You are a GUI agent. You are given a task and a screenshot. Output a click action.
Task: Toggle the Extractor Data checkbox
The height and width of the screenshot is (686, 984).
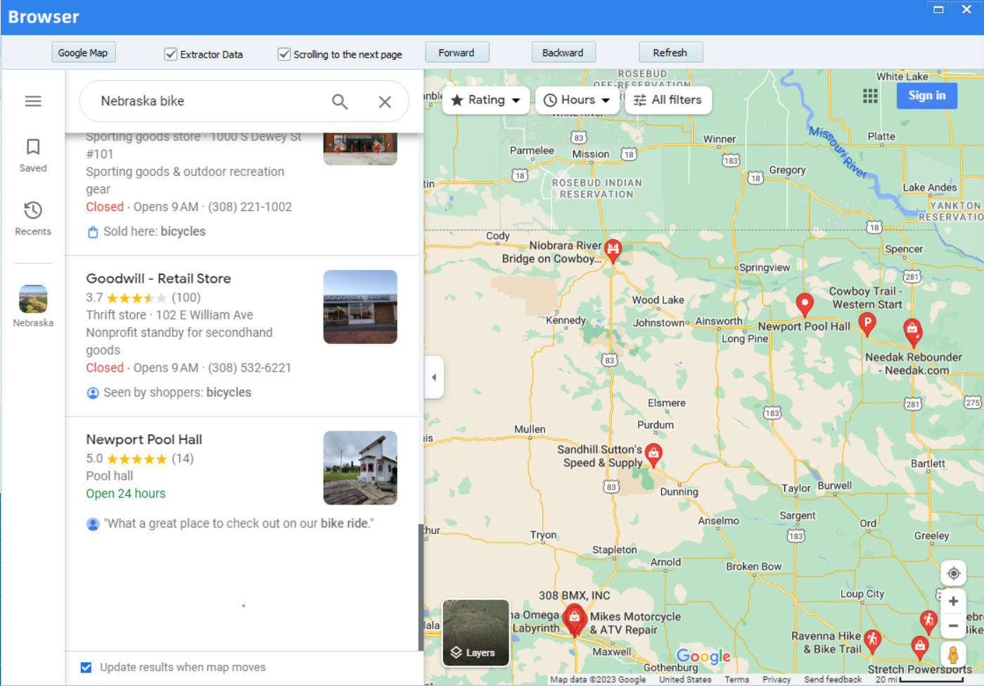pyautogui.click(x=171, y=54)
